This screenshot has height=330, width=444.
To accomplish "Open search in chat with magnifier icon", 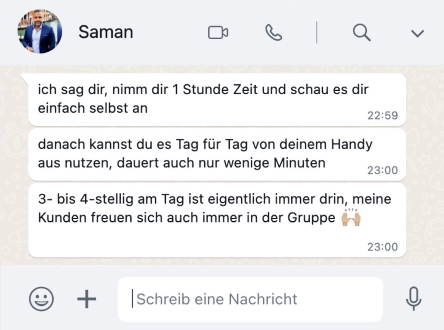I will (362, 32).
